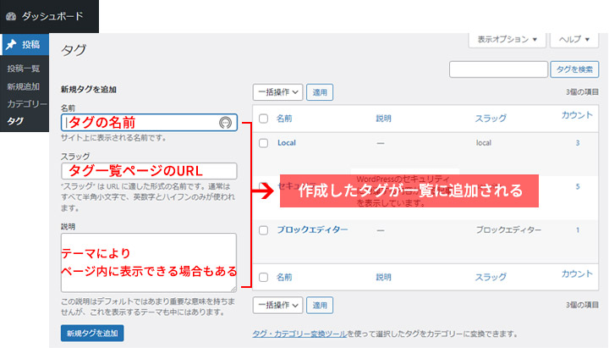Check the Local tag row checkbox
Viewport: 609px width, 348px height.
coord(263,143)
